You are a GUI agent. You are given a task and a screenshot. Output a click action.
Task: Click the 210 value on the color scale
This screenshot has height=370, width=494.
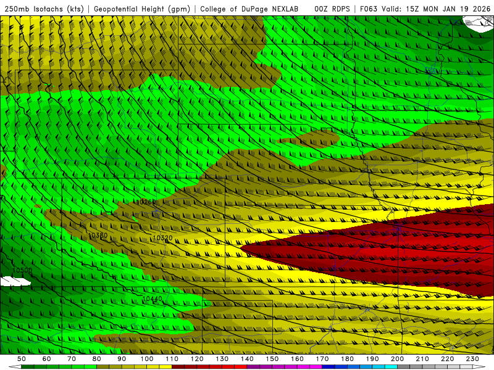422,359
